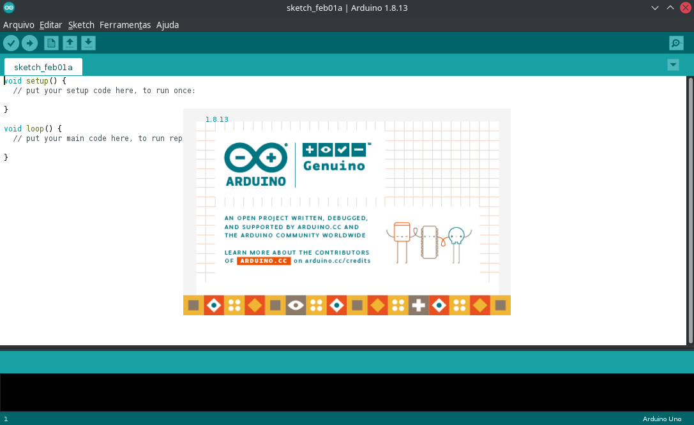
Task: Click the Arduino logo in the title bar
Action: (x=9, y=8)
